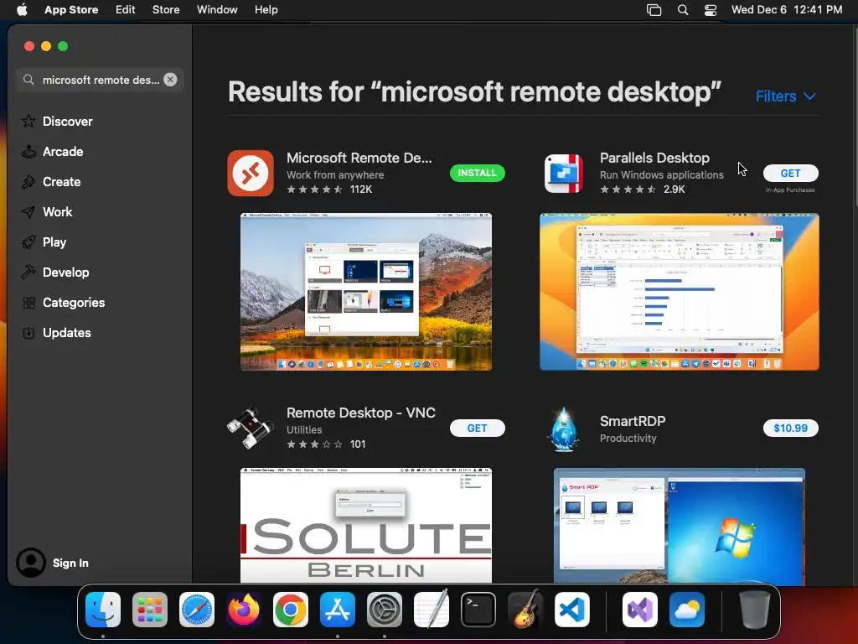
Task: Open Remote Desktop VNC screenshot preview
Action: (x=366, y=526)
